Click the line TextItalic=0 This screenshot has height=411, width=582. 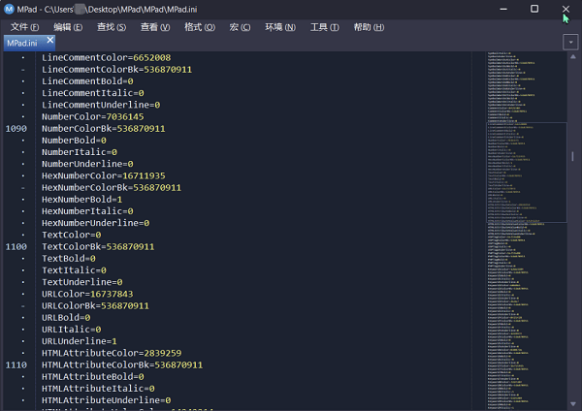click(74, 270)
